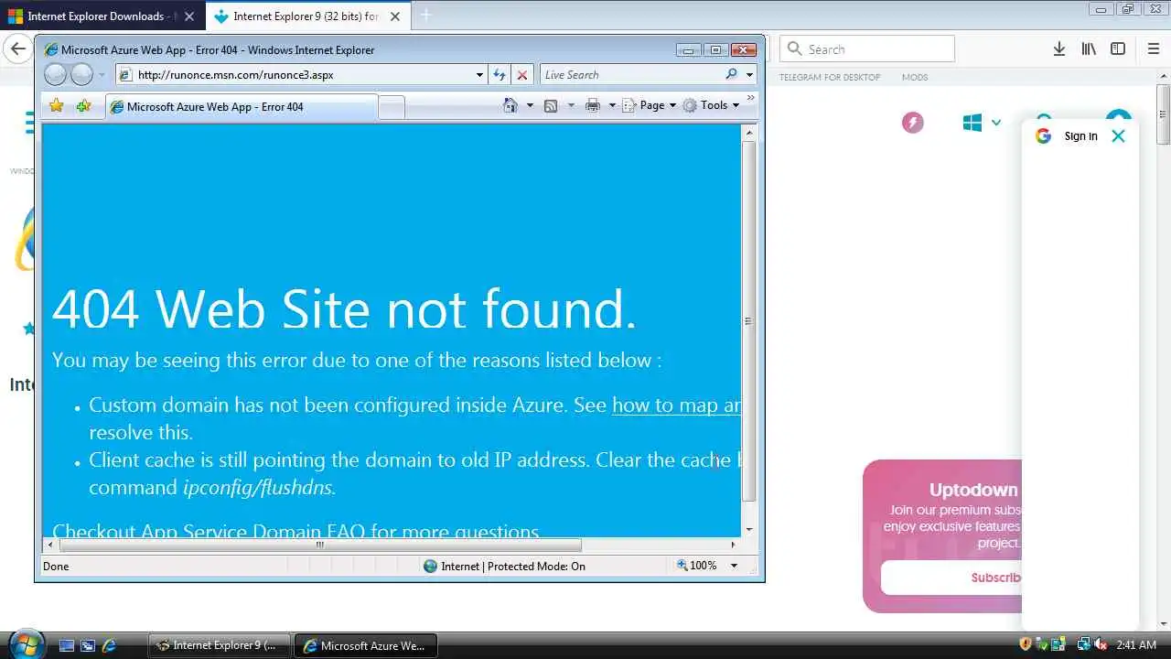Click the muted volume tray icon

point(1099,644)
